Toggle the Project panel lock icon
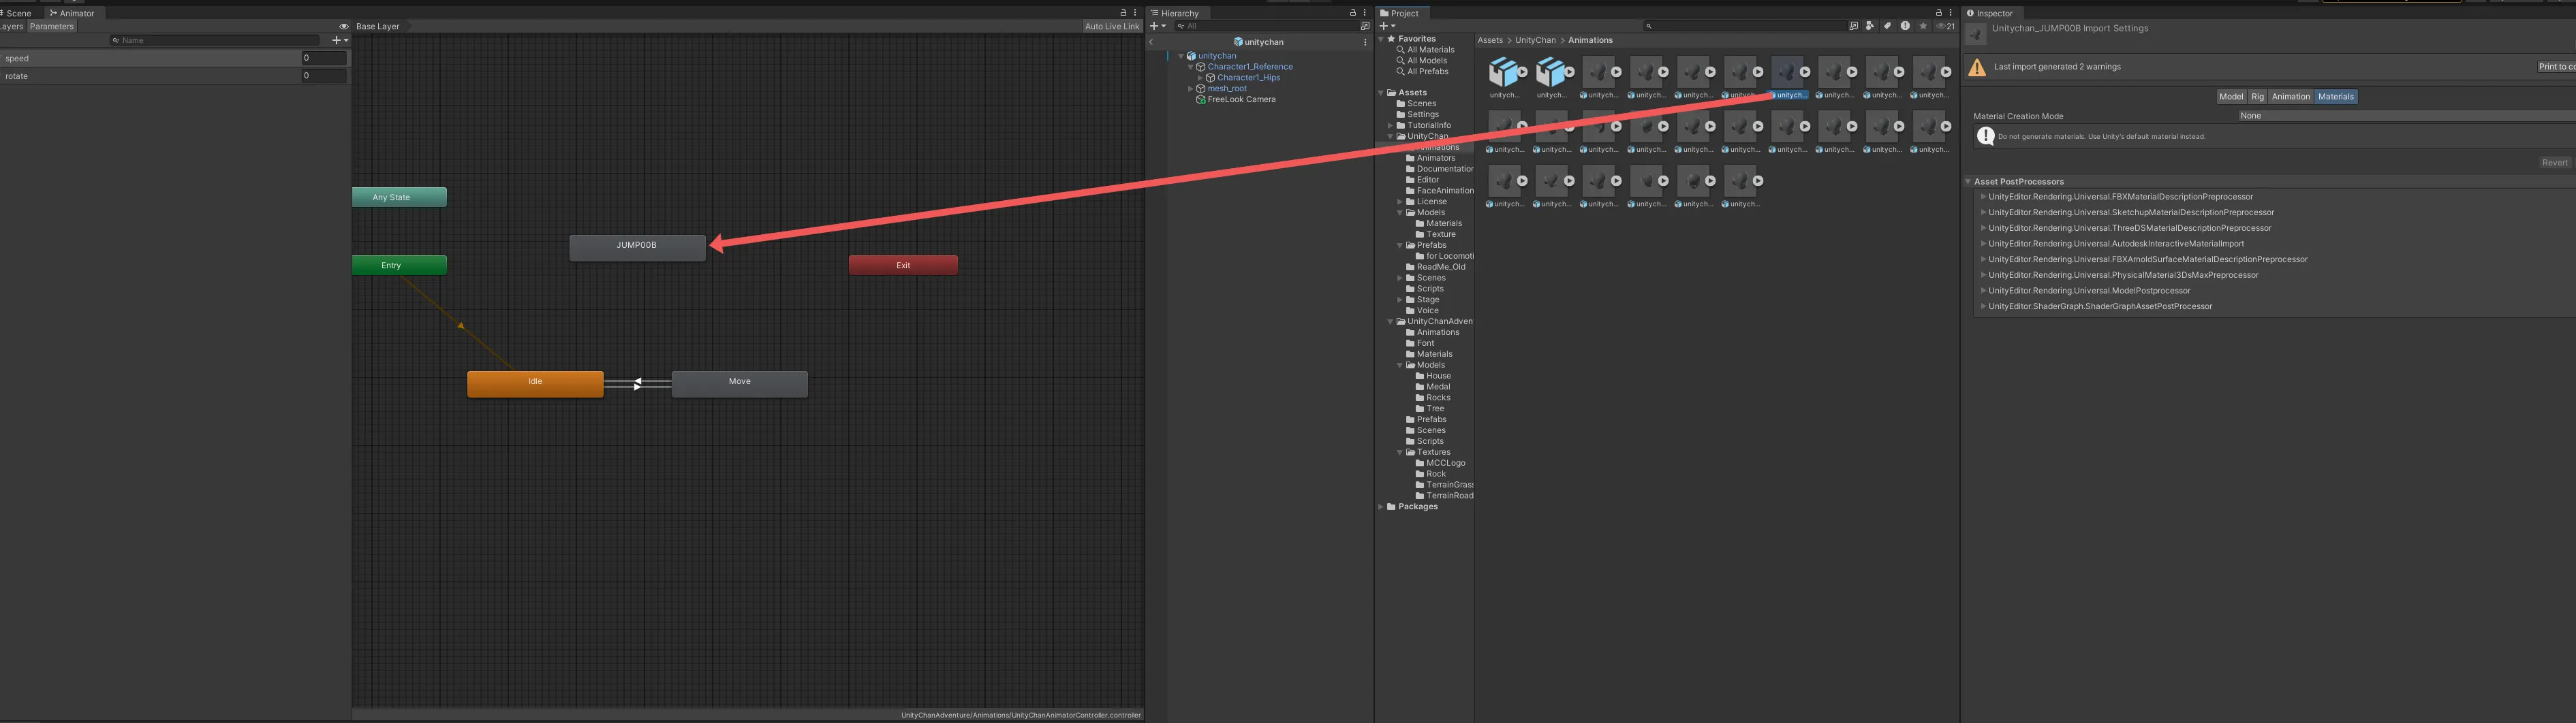Screen dimensions: 2576x723 click(x=1938, y=13)
